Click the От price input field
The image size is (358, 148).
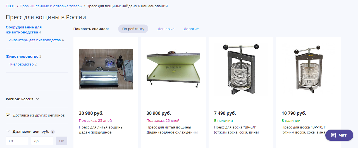17,141
